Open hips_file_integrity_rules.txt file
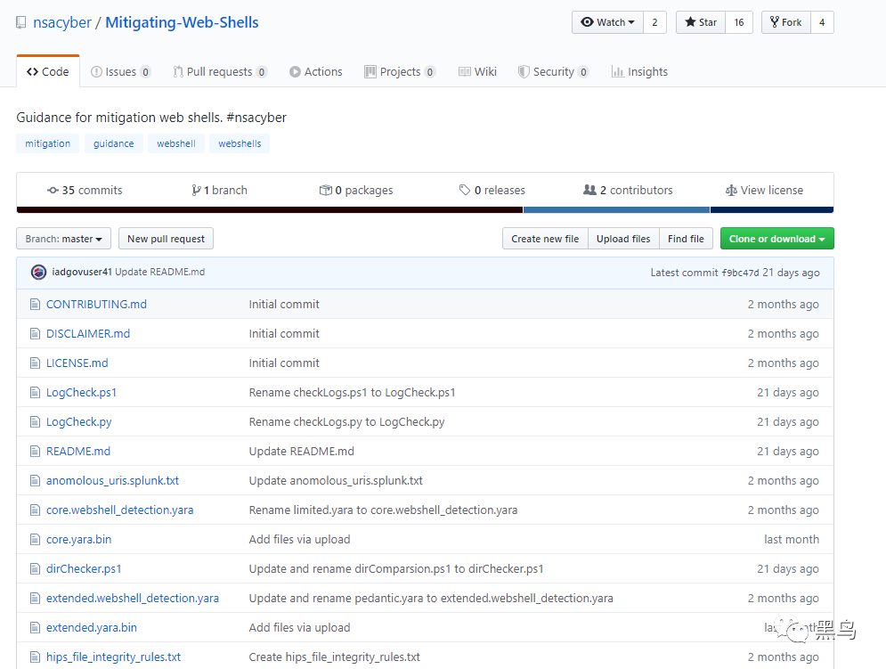The image size is (886, 669). [114, 657]
